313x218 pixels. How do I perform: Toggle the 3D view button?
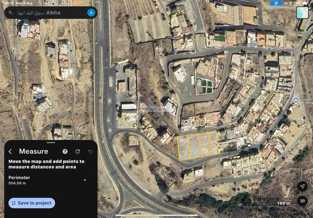pyautogui.click(x=302, y=201)
